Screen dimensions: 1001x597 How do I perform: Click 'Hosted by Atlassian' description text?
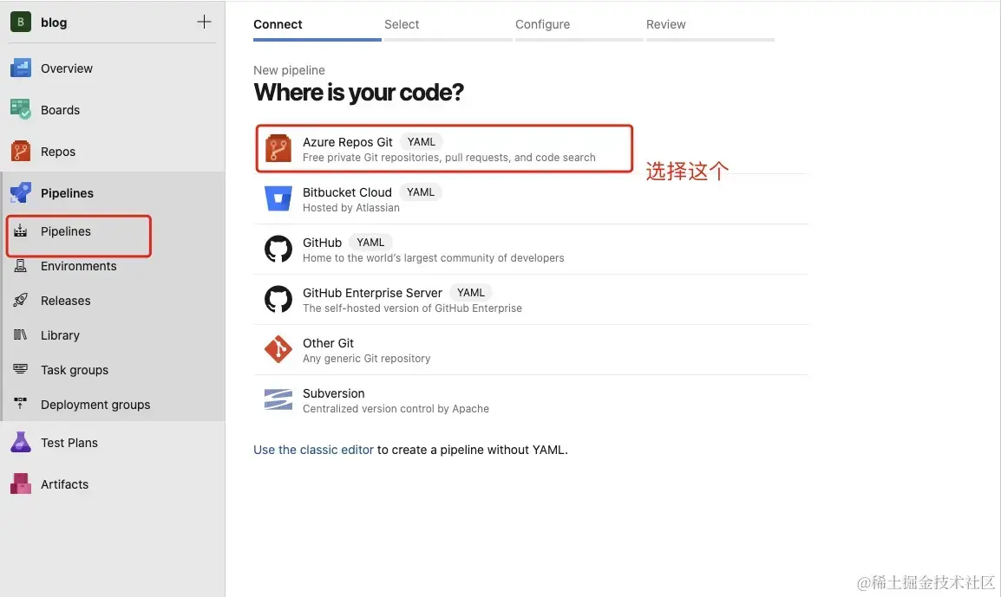tap(351, 208)
